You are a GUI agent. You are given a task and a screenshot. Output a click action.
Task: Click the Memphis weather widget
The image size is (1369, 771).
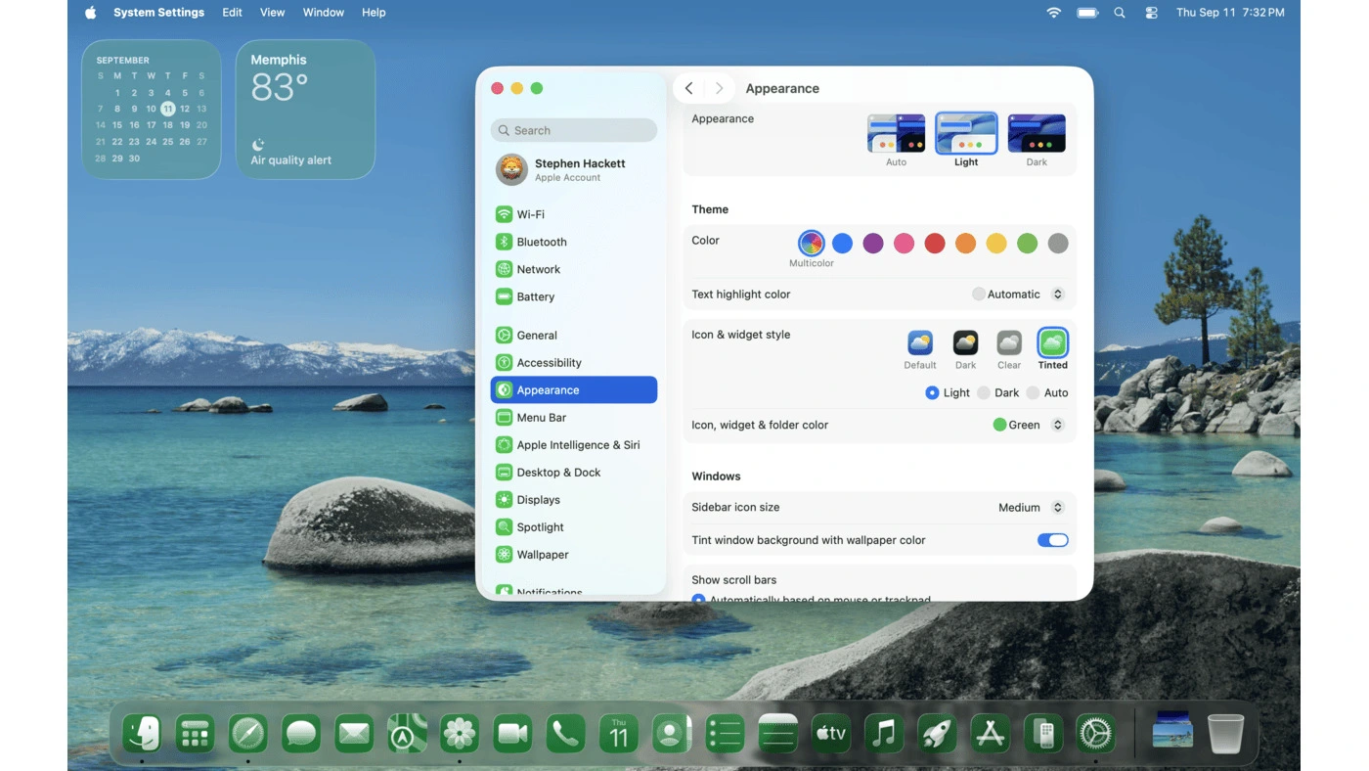(305, 110)
